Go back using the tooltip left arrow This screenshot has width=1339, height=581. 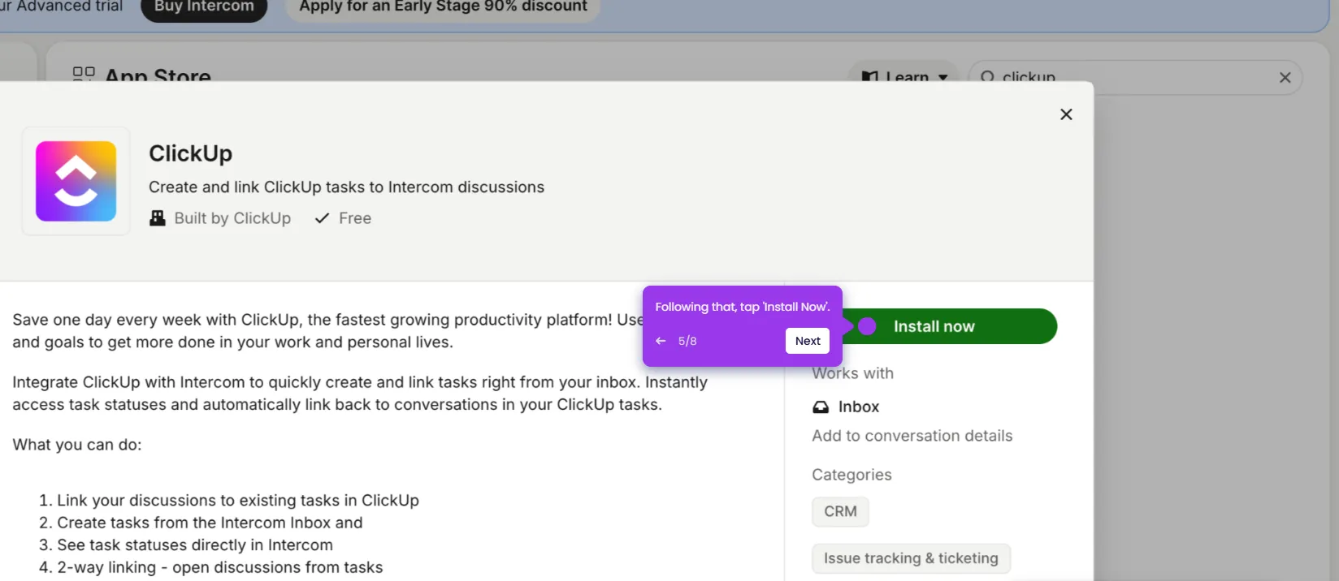pos(661,341)
